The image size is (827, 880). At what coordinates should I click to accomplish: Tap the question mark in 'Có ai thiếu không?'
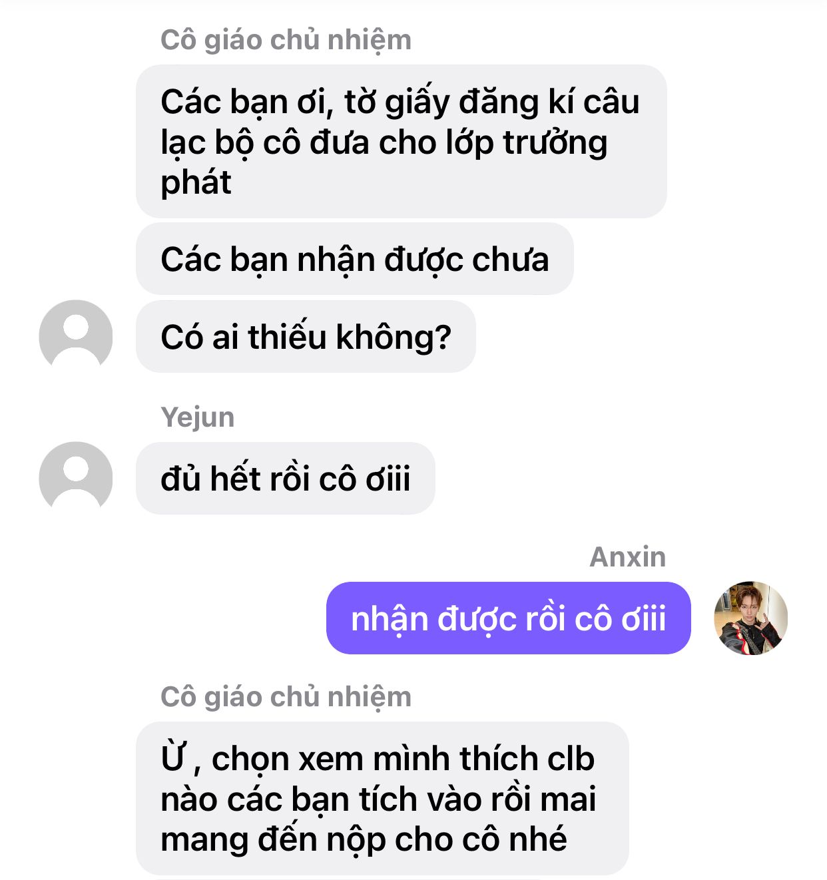coord(442,336)
